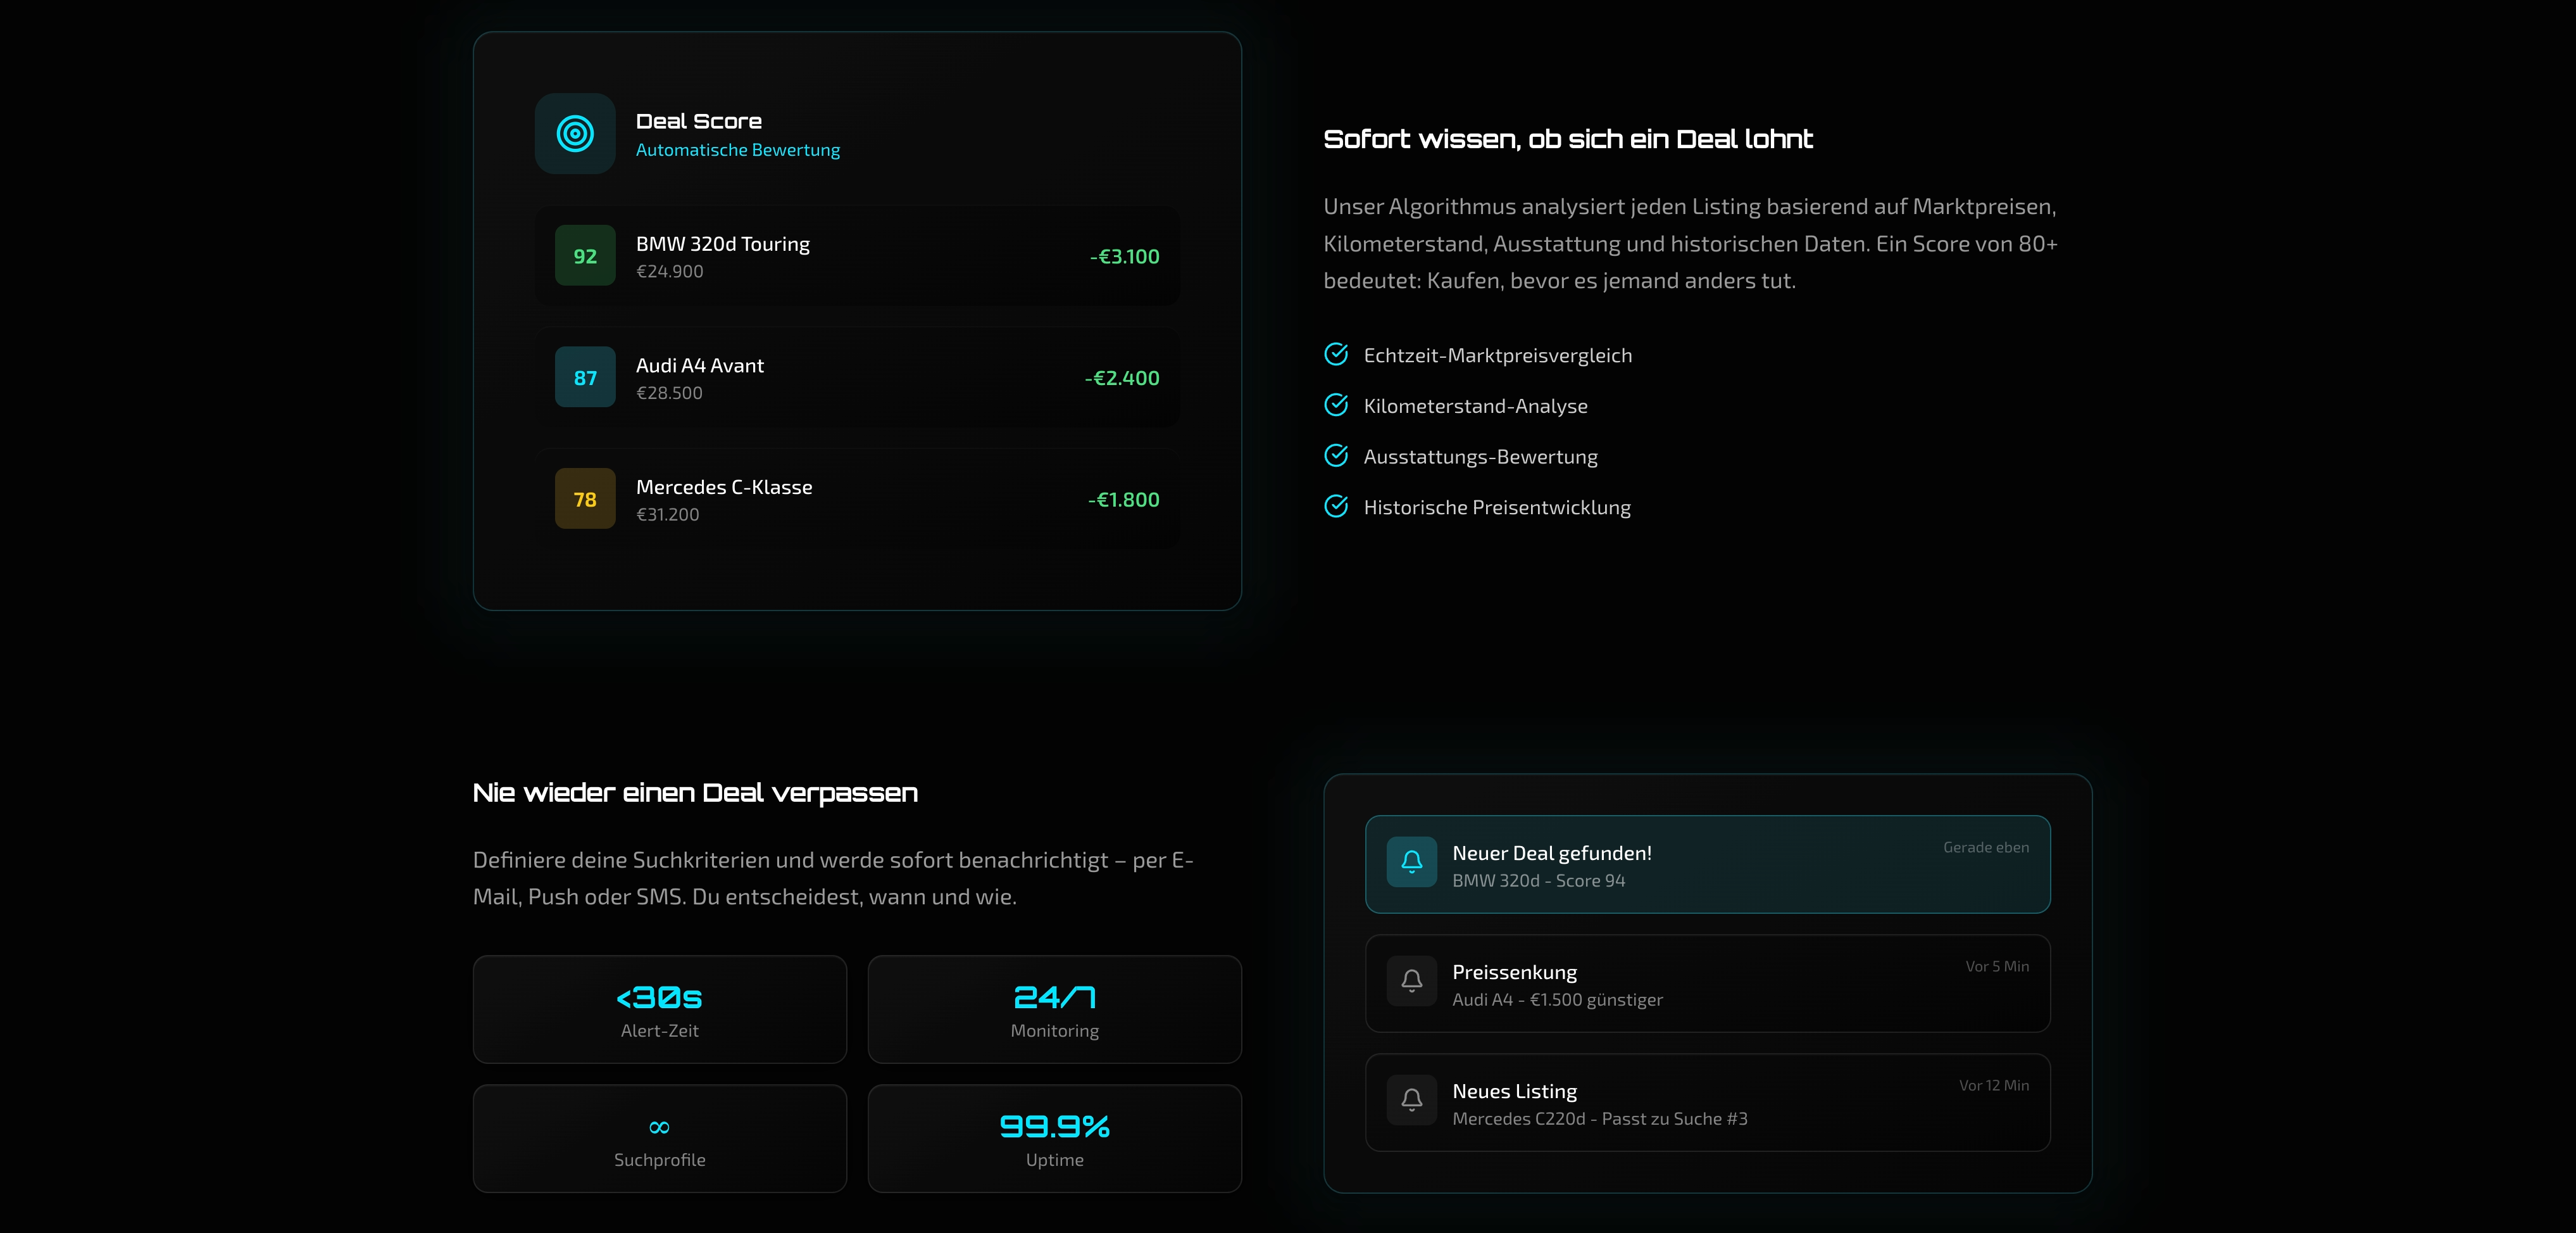2576x1233 pixels.
Task: Click checkmark beside Echtzeit-Marktpreisvergleich
Action: [1336, 354]
